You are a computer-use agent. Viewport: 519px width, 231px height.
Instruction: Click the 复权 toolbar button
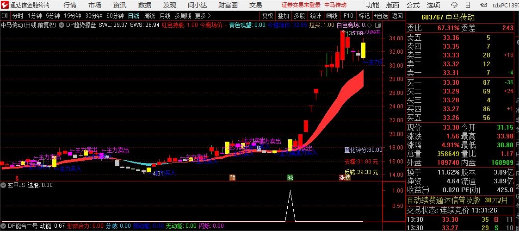267,16
